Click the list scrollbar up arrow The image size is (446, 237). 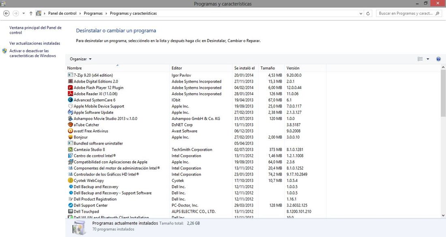[x=443, y=67]
